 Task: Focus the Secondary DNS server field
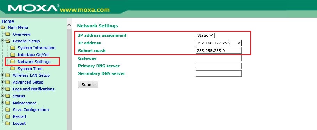[218, 73]
